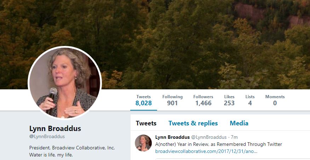The width and height of the screenshot is (310, 160).
Task: Open the Moments 0 stat
Action: click(275, 100)
